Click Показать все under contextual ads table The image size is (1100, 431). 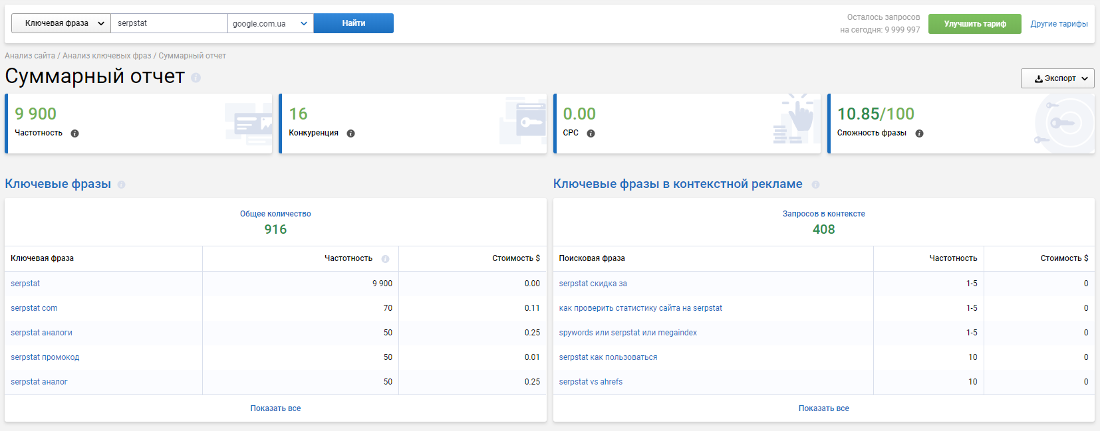824,408
